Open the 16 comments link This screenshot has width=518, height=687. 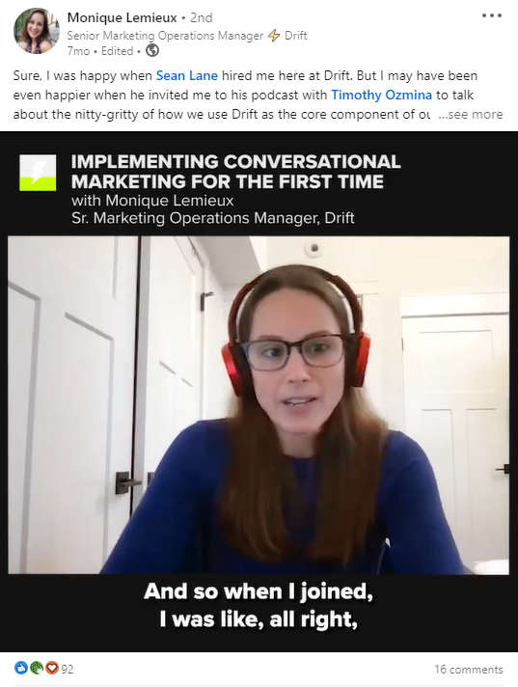tap(469, 669)
